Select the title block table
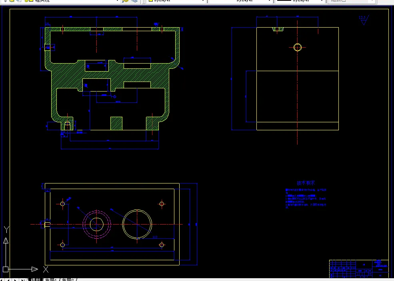394x281 pixels. 359,269
